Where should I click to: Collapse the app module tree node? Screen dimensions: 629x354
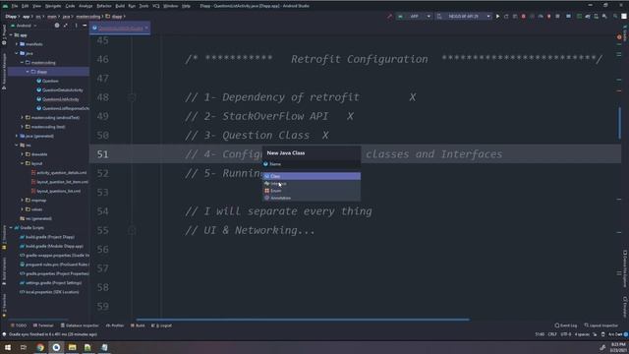point(11,35)
